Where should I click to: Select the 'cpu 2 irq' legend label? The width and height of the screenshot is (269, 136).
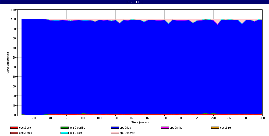tap(225, 128)
